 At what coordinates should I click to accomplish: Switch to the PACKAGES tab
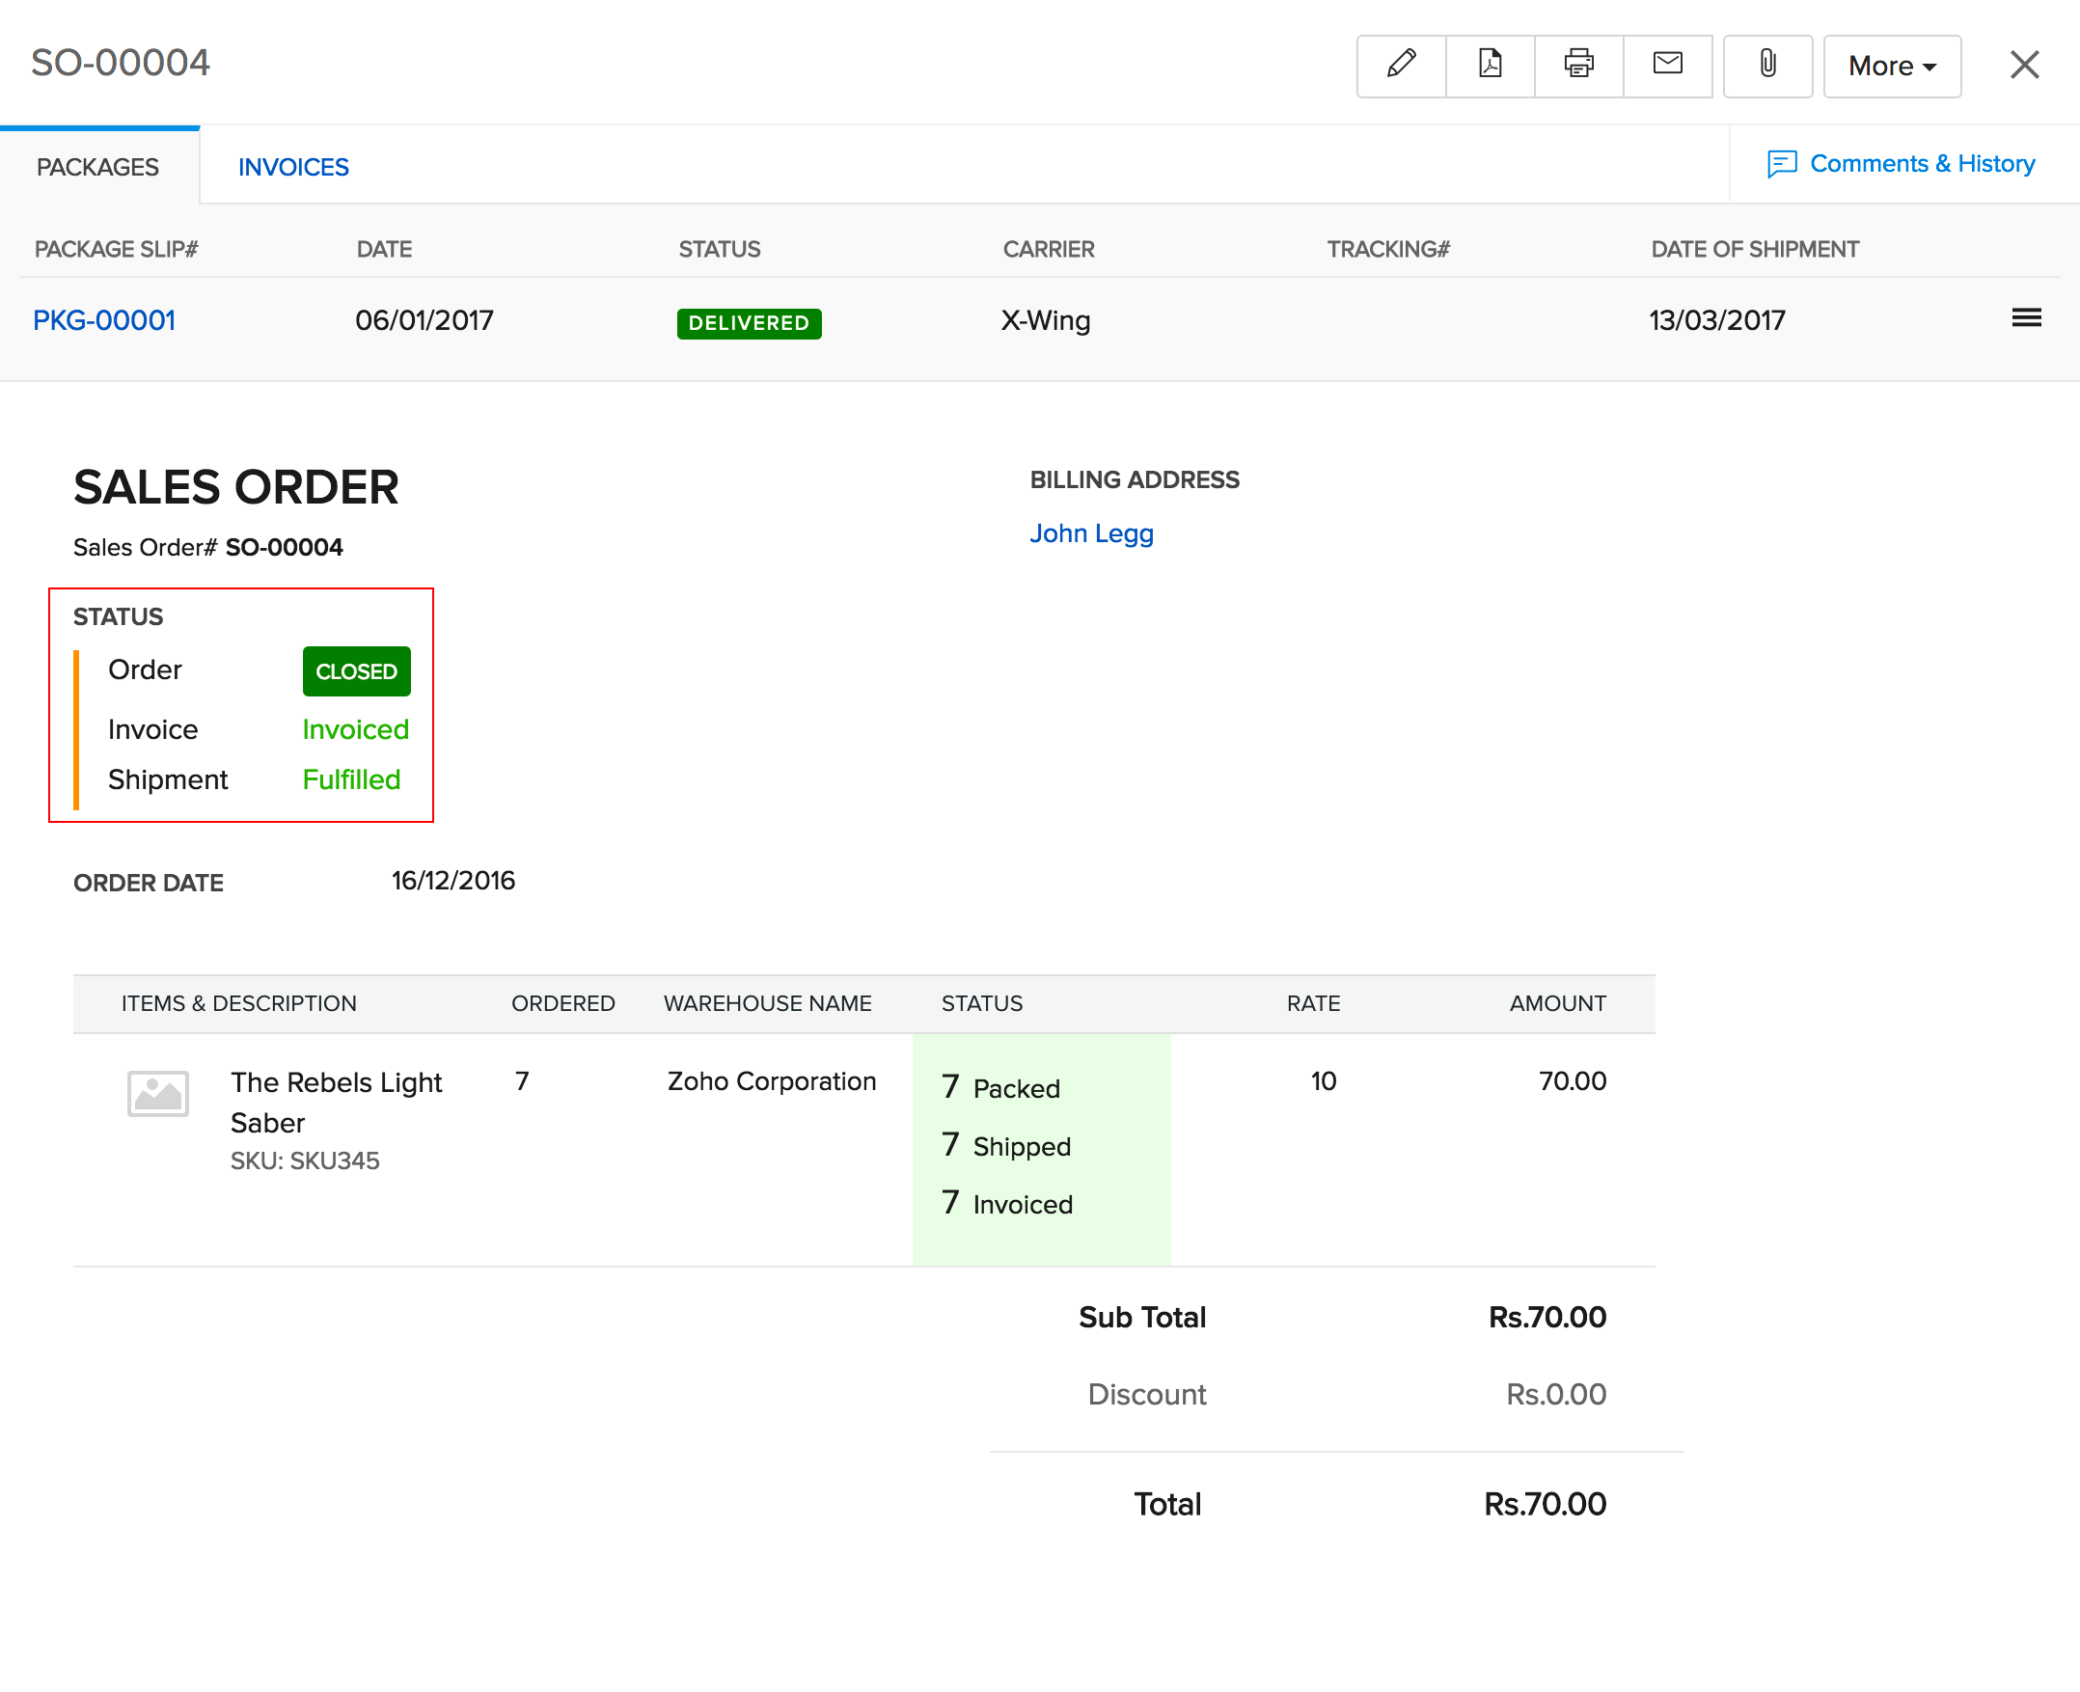97,167
